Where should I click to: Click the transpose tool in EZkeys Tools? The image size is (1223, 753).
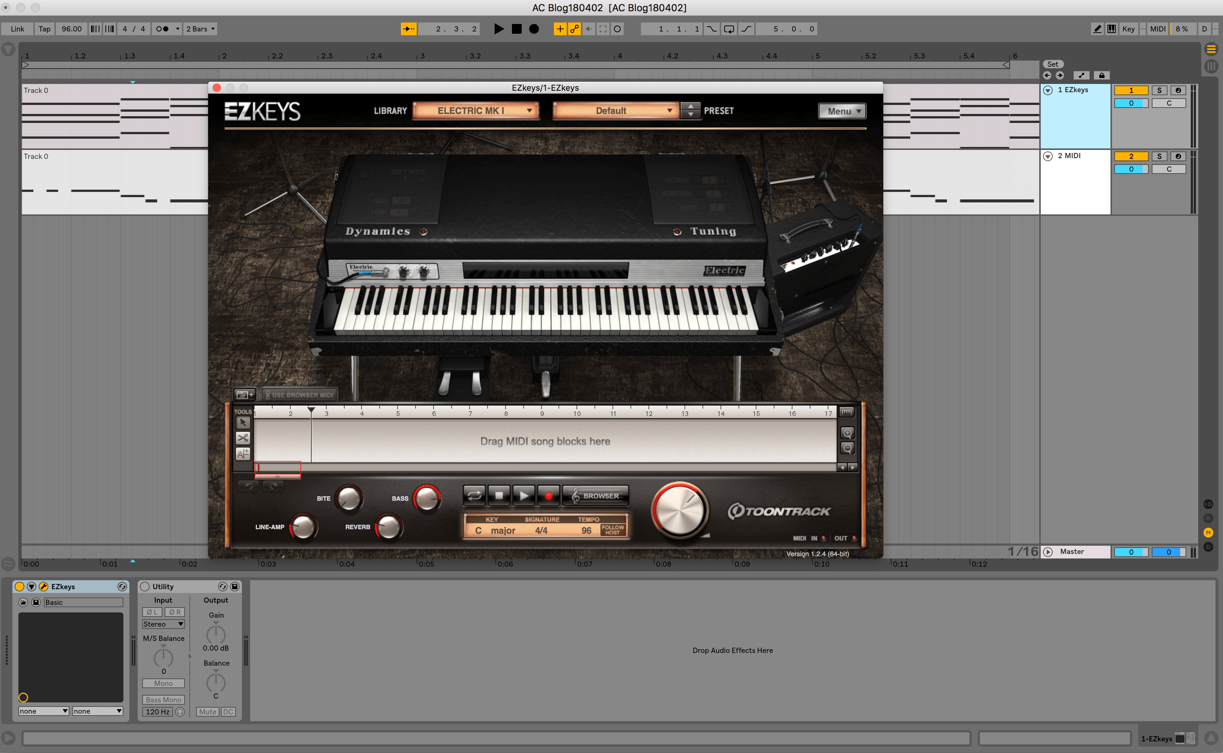point(244,454)
